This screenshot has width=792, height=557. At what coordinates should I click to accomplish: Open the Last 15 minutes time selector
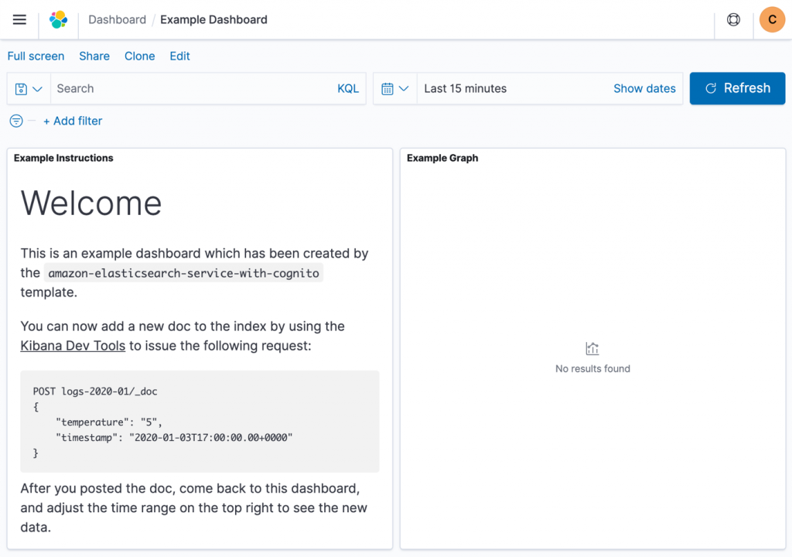[465, 88]
